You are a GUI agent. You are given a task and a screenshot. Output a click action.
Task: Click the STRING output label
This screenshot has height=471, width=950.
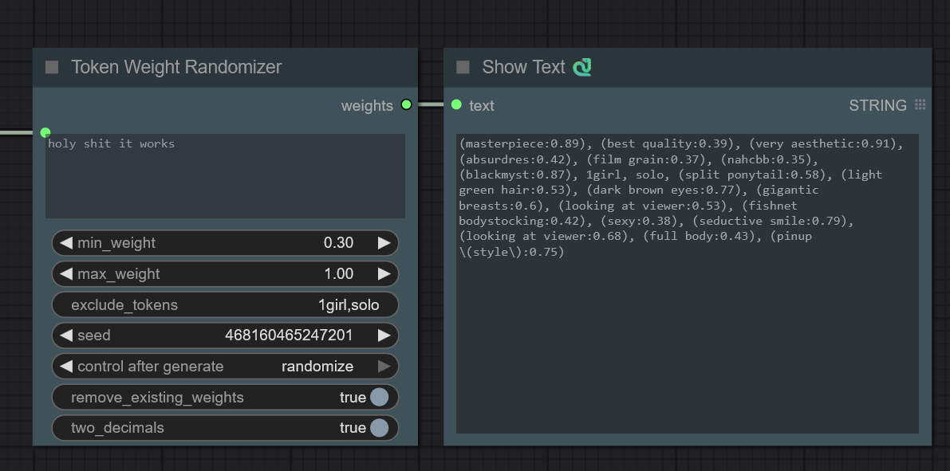(x=877, y=105)
